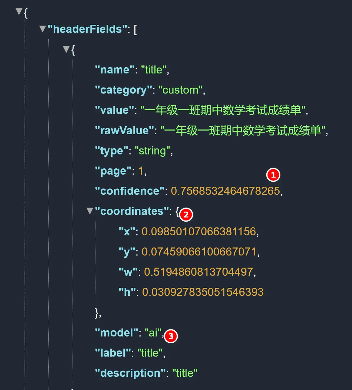This screenshot has width=352, height=390.
Task: Collapse the root JSON object triangle
Action: (x=19, y=12)
